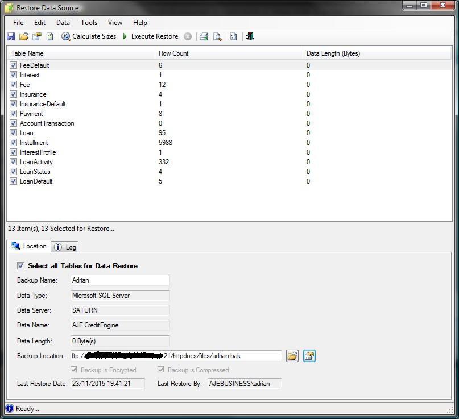
Task: Toggle Select all Tables for Data Restore
Action: (x=21, y=265)
